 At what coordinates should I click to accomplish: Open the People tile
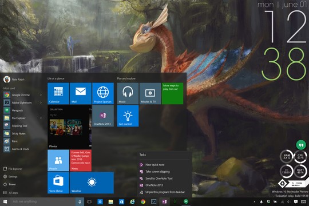tap(58, 160)
